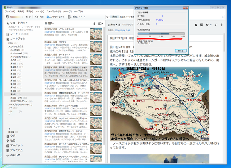This screenshot has height=168, width=231.
Task: Click the reminder icon in note toolbar
Action: coord(196,25)
